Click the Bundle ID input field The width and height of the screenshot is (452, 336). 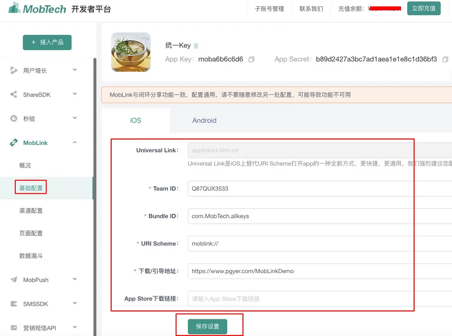[320, 216]
